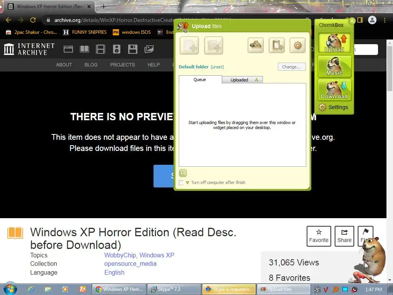Click the clipboard paste icon in Upload toolbar
Screen dimensions: 393x295
(277, 45)
